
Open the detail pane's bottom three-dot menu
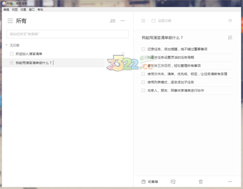coord(230,182)
